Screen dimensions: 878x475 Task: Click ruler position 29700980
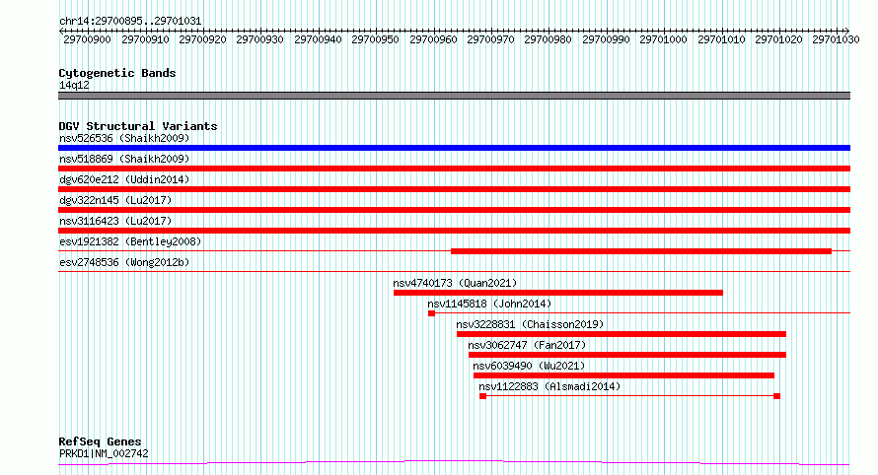click(548, 39)
